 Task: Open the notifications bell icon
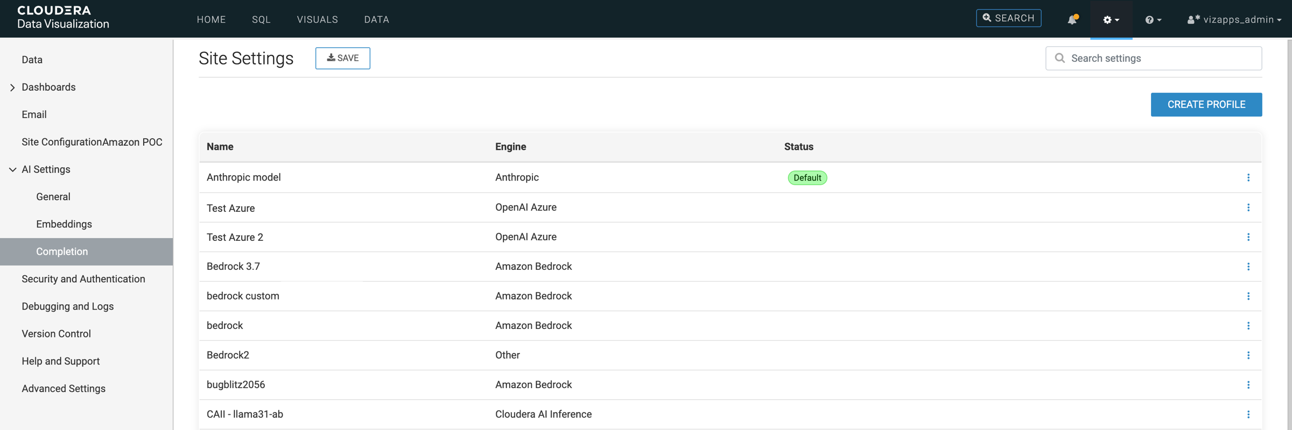1072,19
